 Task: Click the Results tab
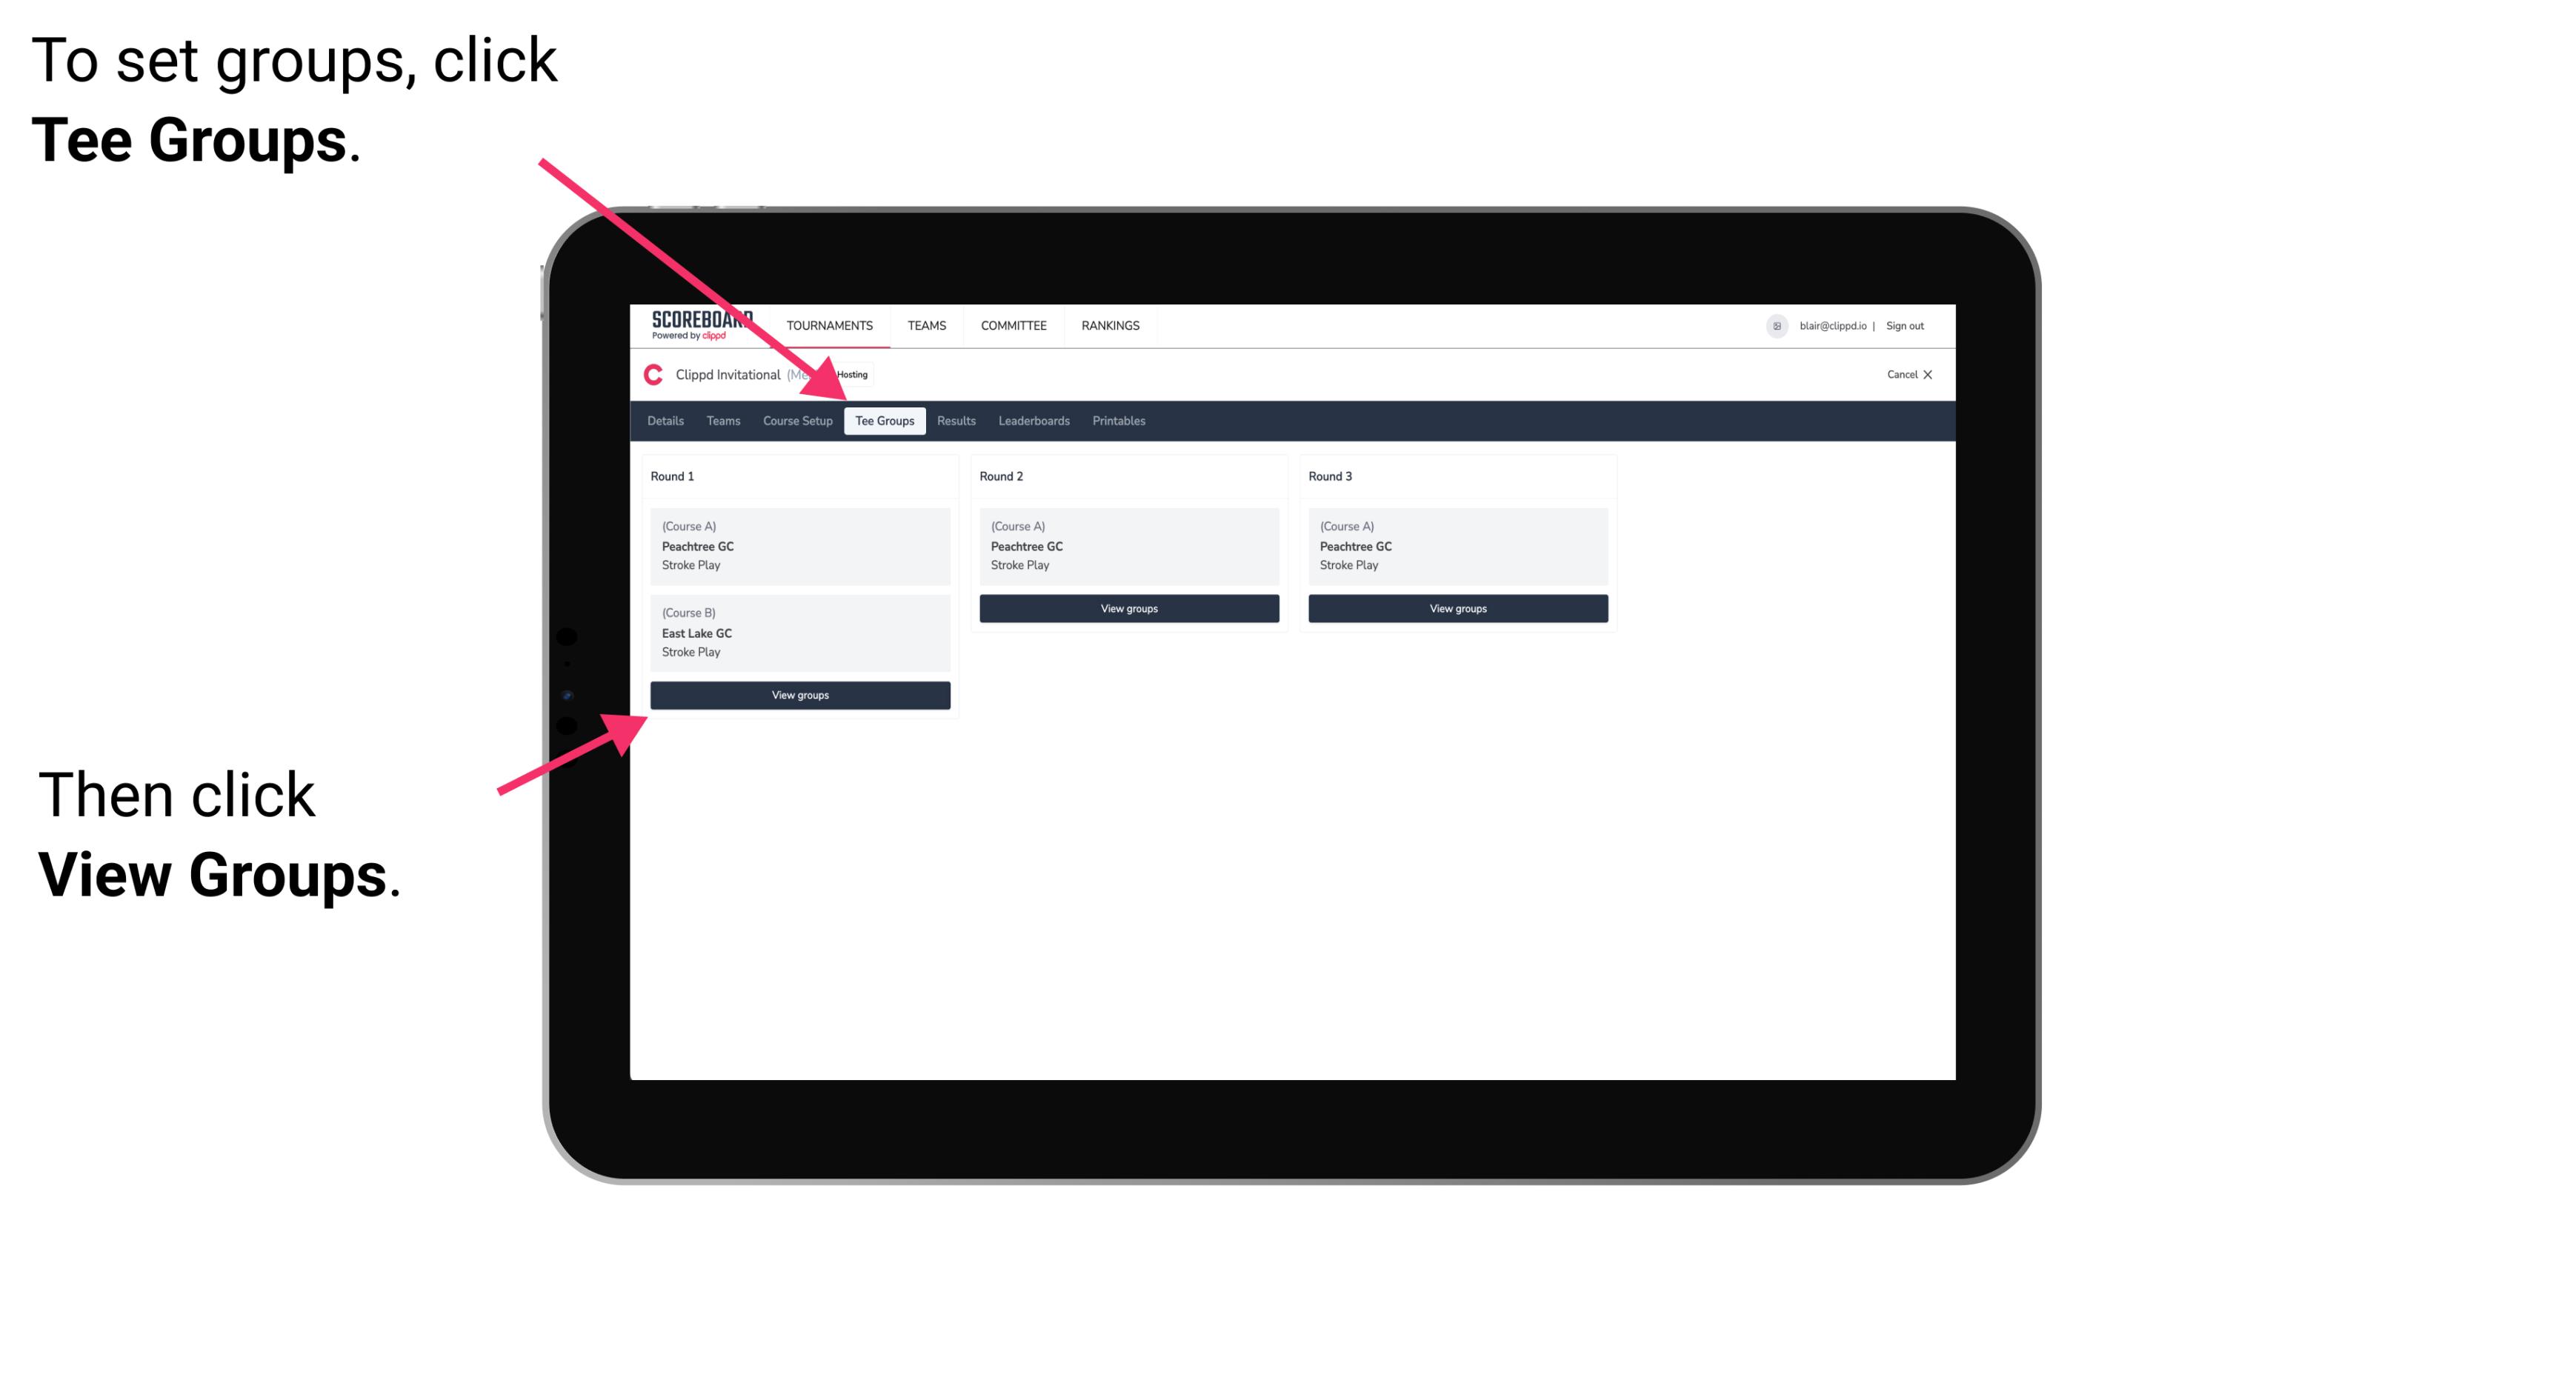[x=954, y=422]
